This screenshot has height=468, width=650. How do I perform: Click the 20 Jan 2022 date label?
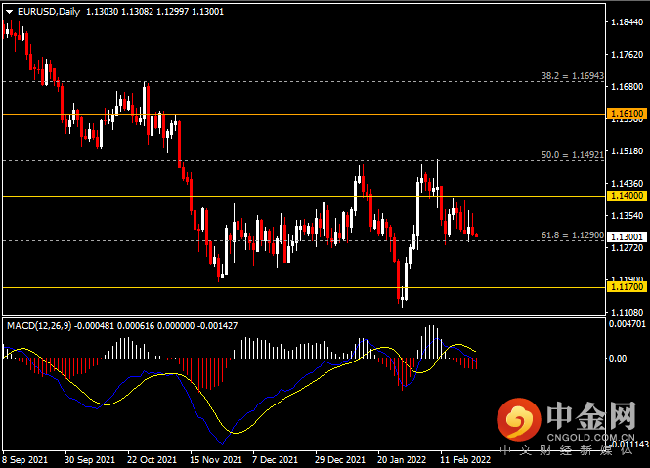(x=402, y=460)
